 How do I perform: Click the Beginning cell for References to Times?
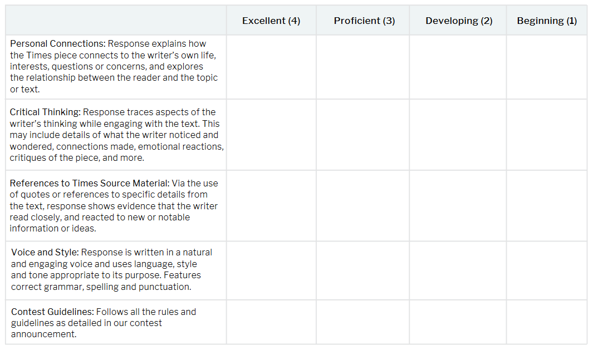click(x=547, y=206)
